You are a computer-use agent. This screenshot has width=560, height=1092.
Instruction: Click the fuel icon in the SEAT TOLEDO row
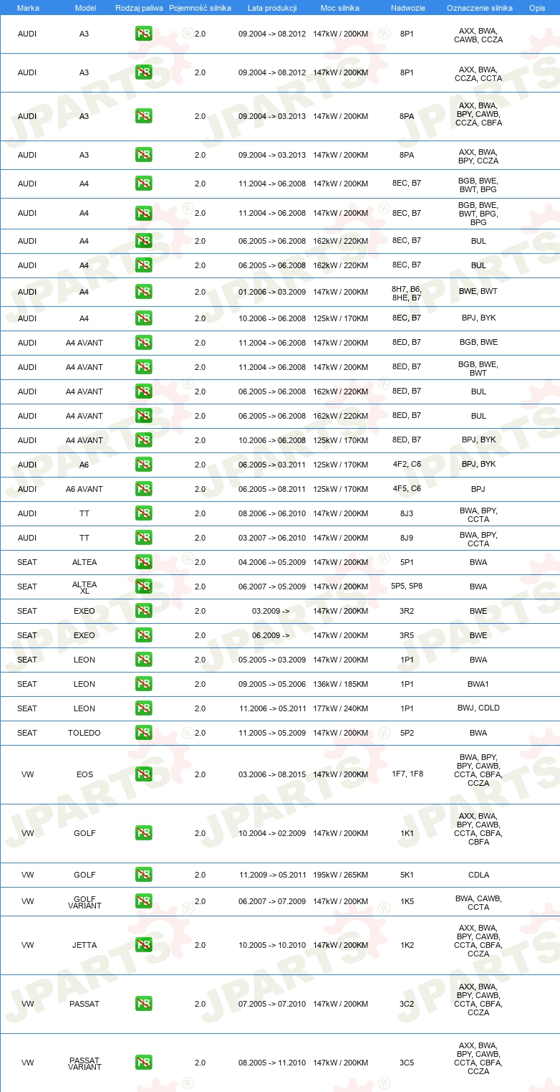pos(143,733)
